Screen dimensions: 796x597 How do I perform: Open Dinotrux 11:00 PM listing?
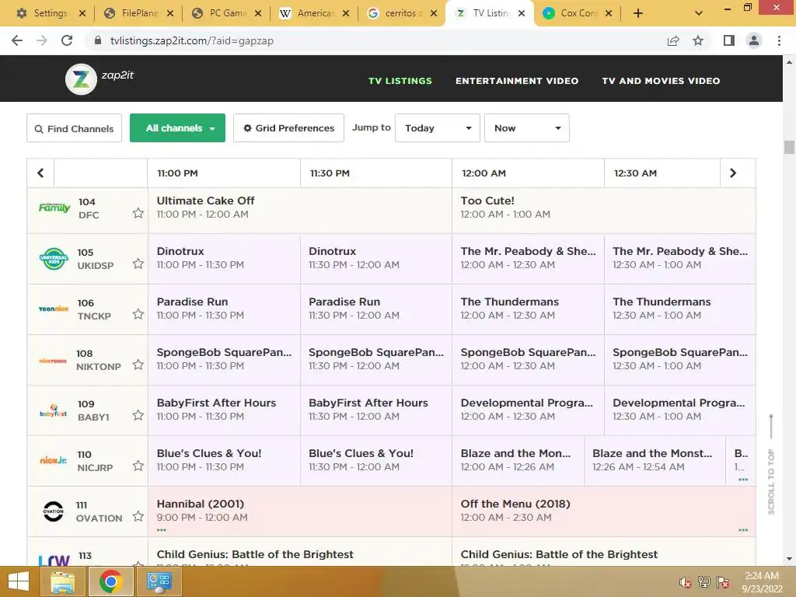[224, 258]
